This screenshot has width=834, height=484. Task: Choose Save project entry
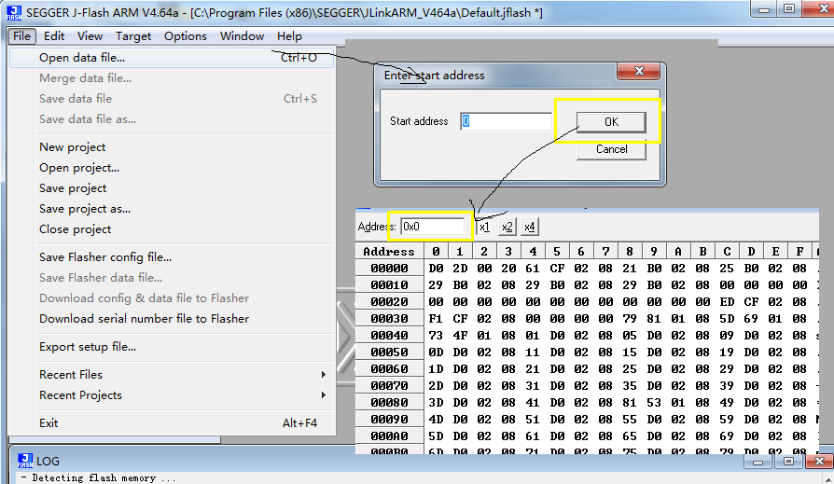point(172,188)
